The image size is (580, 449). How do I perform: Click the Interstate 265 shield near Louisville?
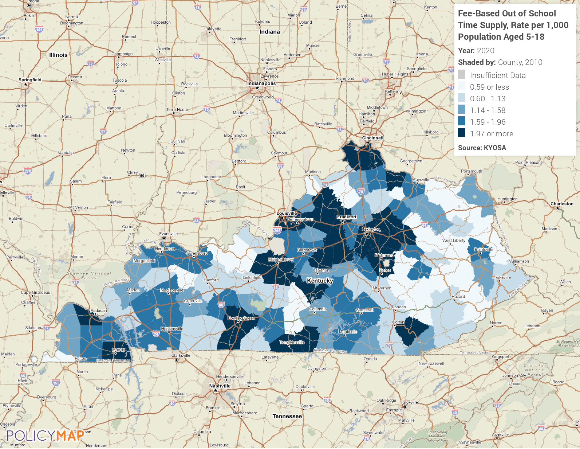pyautogui.click(x=277, y=230)
